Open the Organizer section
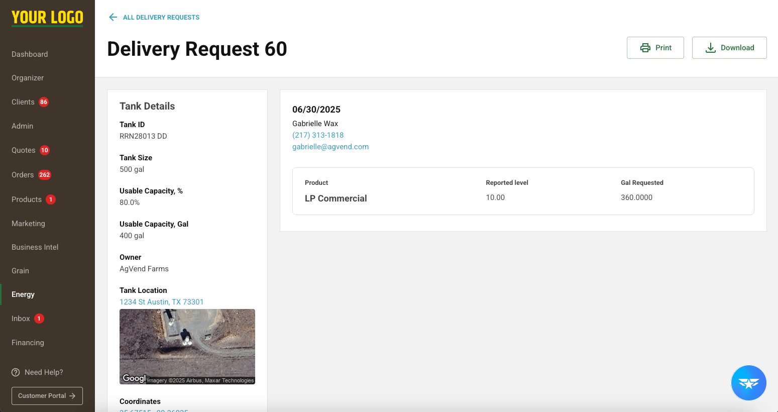The image size is (778, 412). click(x=28, y=78)
